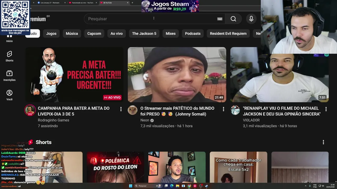
Task: Filter by Capcom chip
Action: tap(94, 34)
